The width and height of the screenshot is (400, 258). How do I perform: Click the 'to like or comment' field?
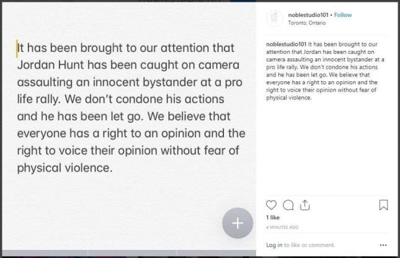pyautogui.click(x=310, y=245)
